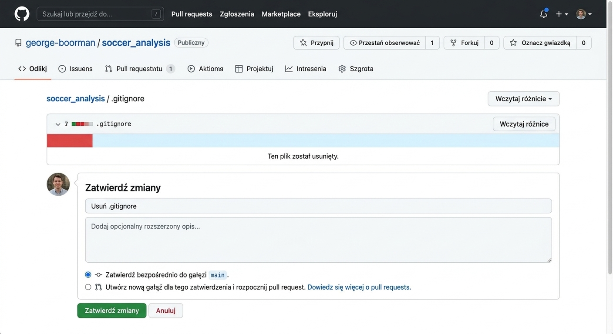Screen dimensions: 613x334
Task: Click the Oznacz gwiazdką button
Action: click(x=540, y=43)
